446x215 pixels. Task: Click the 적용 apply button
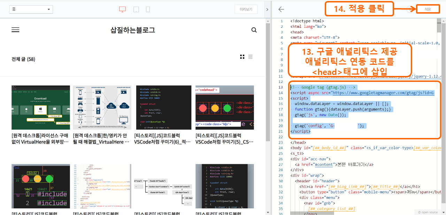(x=428, y=9)
